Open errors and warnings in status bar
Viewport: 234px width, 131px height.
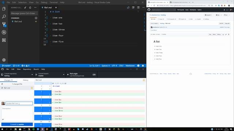pos(25,65)
